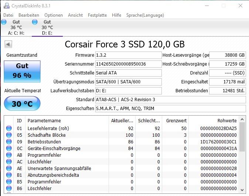Click the Drehzahl ---- (SSD) value

tap(228, 73)
